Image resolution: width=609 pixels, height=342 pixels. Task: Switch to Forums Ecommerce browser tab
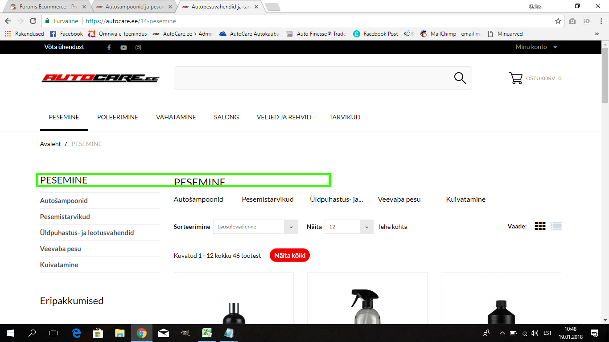(x=47, y=7)
